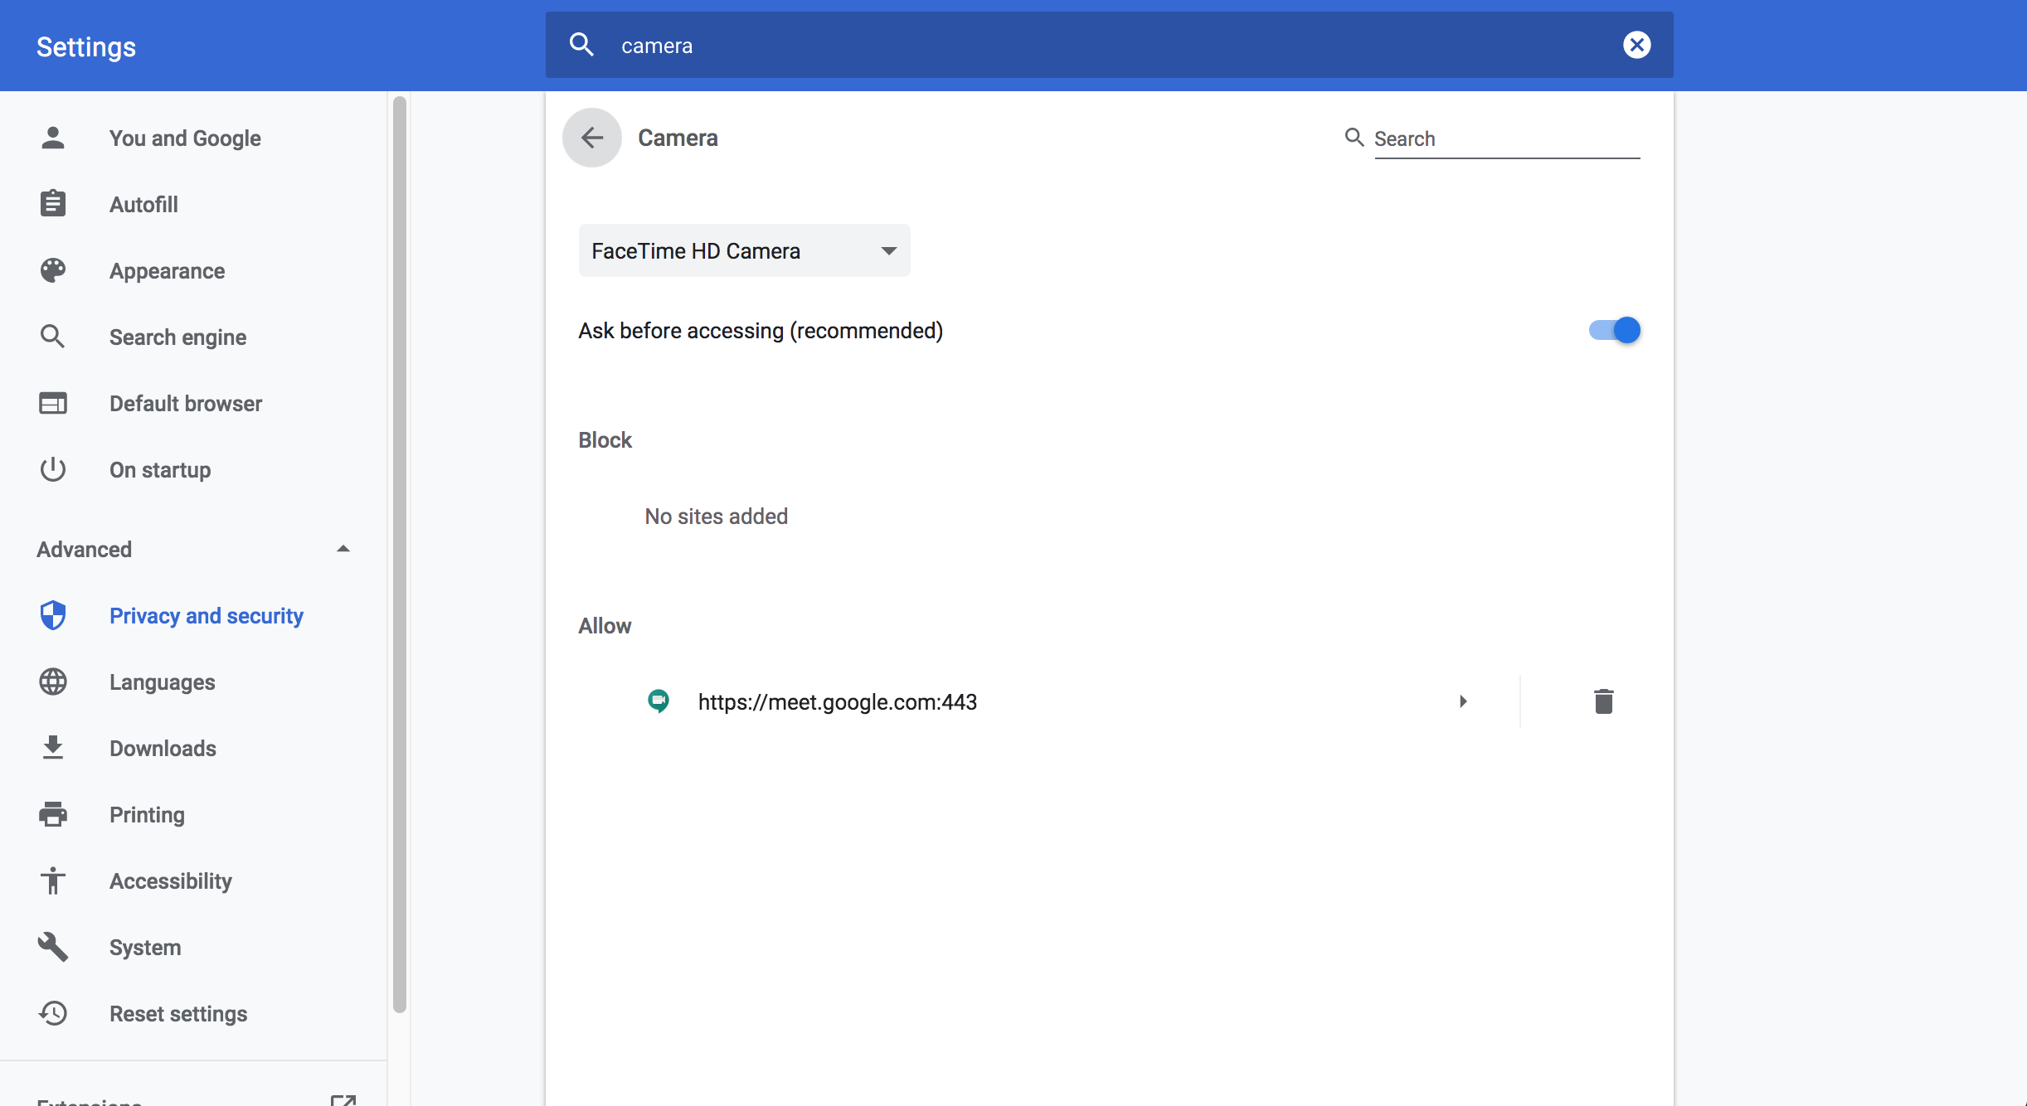
Task: Select FaceTime HD Camera dropdown
Action: 744,250
